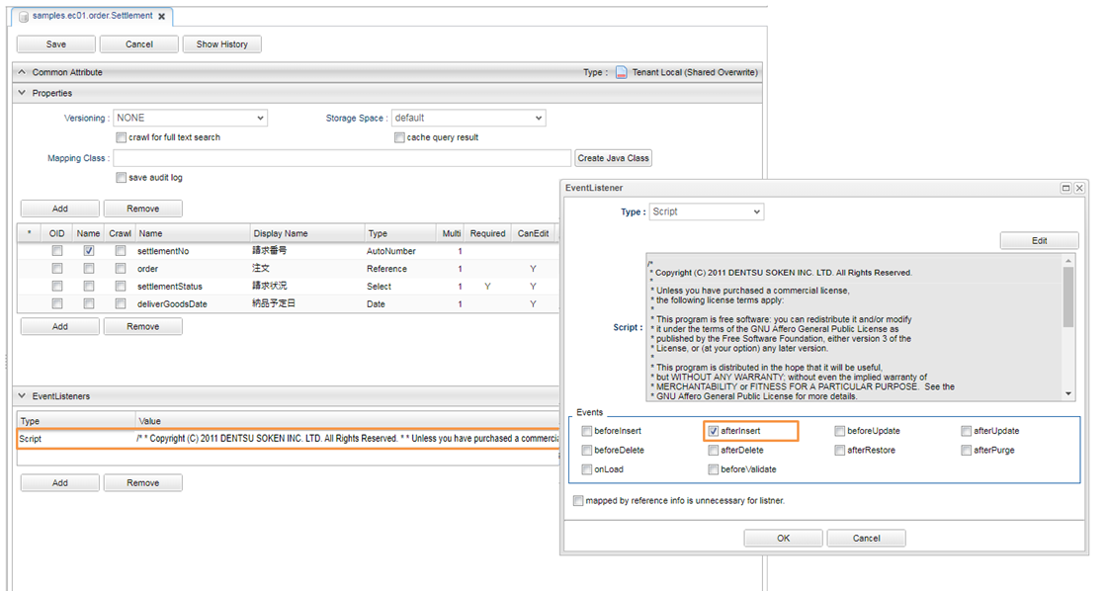Image resolution: width=1106 pixels, height=591 pixels.
Task: Toggle OID checkbox for settlementStatus row
Action: pyautogui.click(x=57, y=287)
